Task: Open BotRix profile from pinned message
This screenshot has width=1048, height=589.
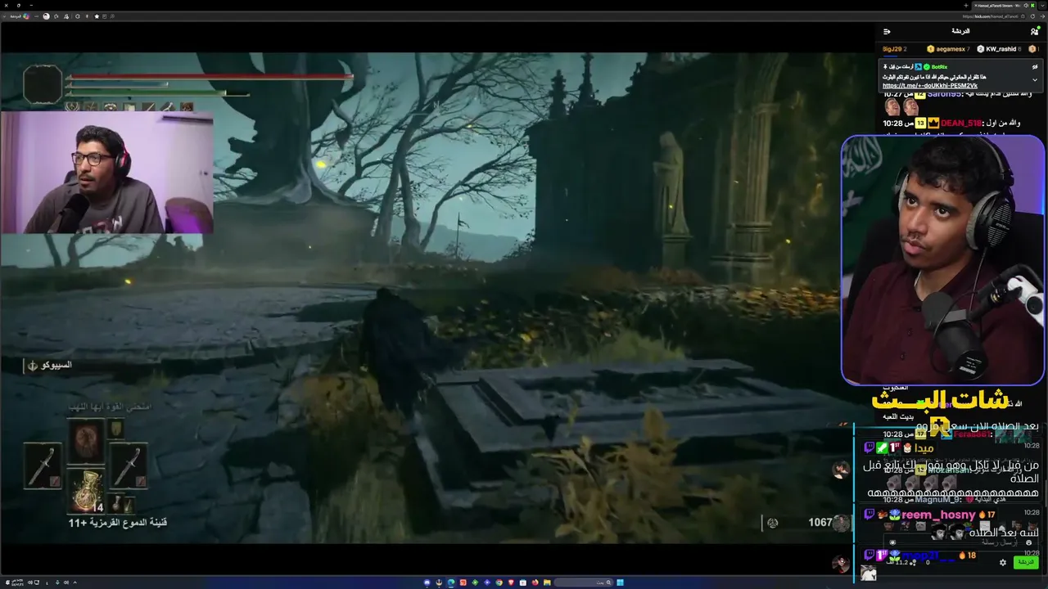Action: pyautogui.click(x=939, y=66)
